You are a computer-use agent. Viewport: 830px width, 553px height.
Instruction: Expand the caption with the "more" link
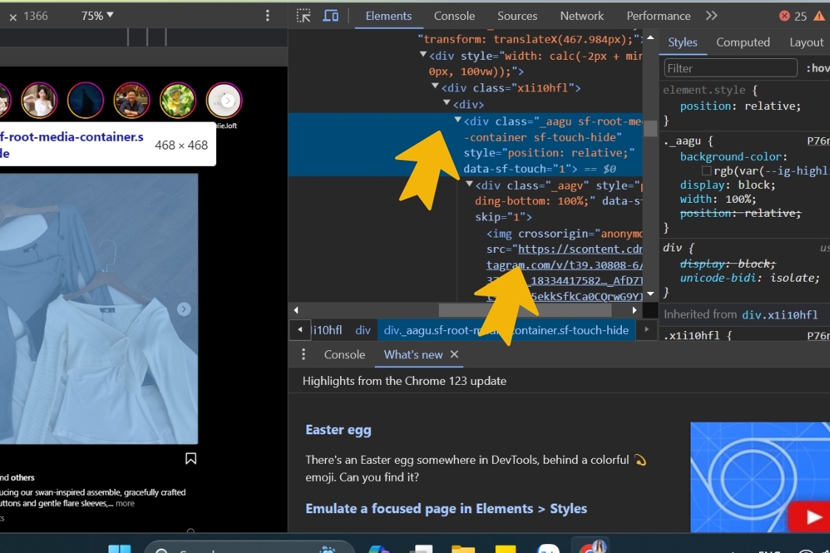click(125, 504)
